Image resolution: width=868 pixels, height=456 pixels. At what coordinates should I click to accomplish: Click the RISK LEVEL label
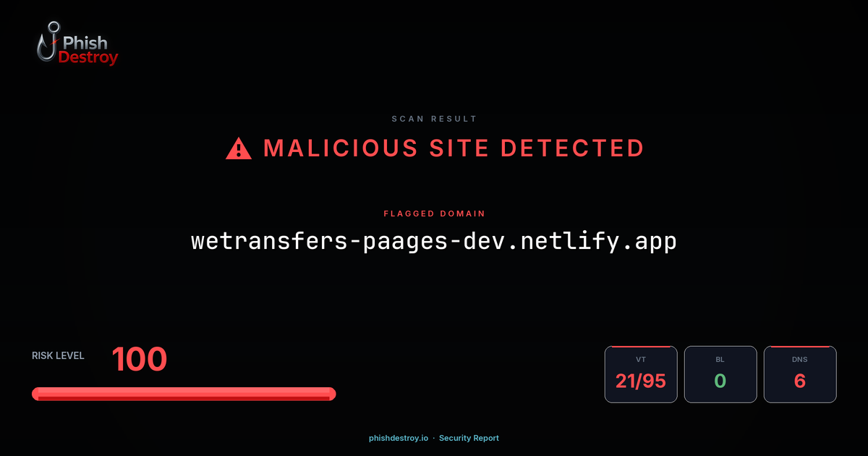point(58,355)
